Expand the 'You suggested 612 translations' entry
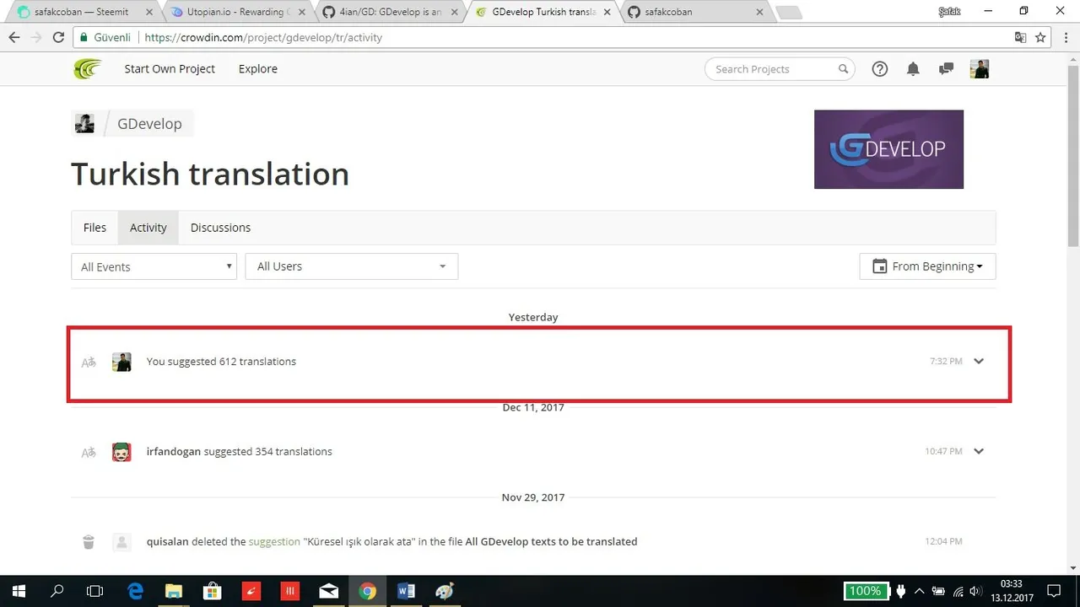The image size is (1080, 607). point(979,362)
